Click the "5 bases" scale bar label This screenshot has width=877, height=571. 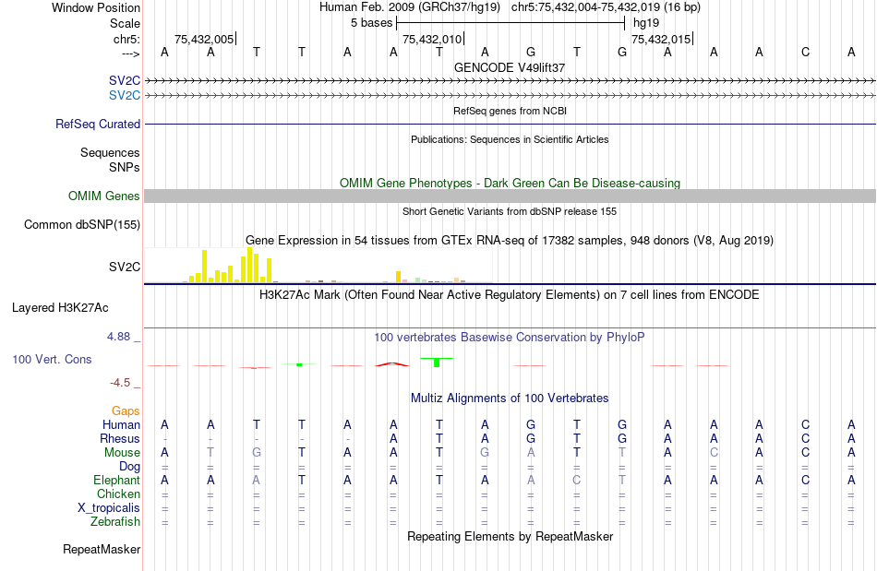pyautogui.click(x=371, y=23)
